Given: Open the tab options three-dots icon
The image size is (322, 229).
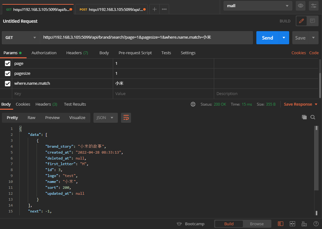Looking at the screenshot, I should pyautogui.click(x=164, y=9).
